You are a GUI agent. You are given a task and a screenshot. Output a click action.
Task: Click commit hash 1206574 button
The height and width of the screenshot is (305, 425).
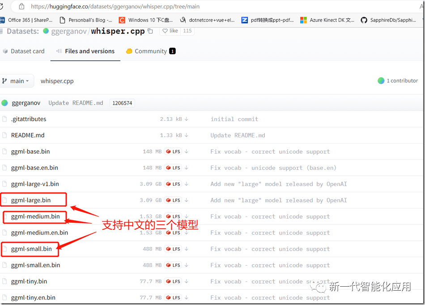coord(122,103)
